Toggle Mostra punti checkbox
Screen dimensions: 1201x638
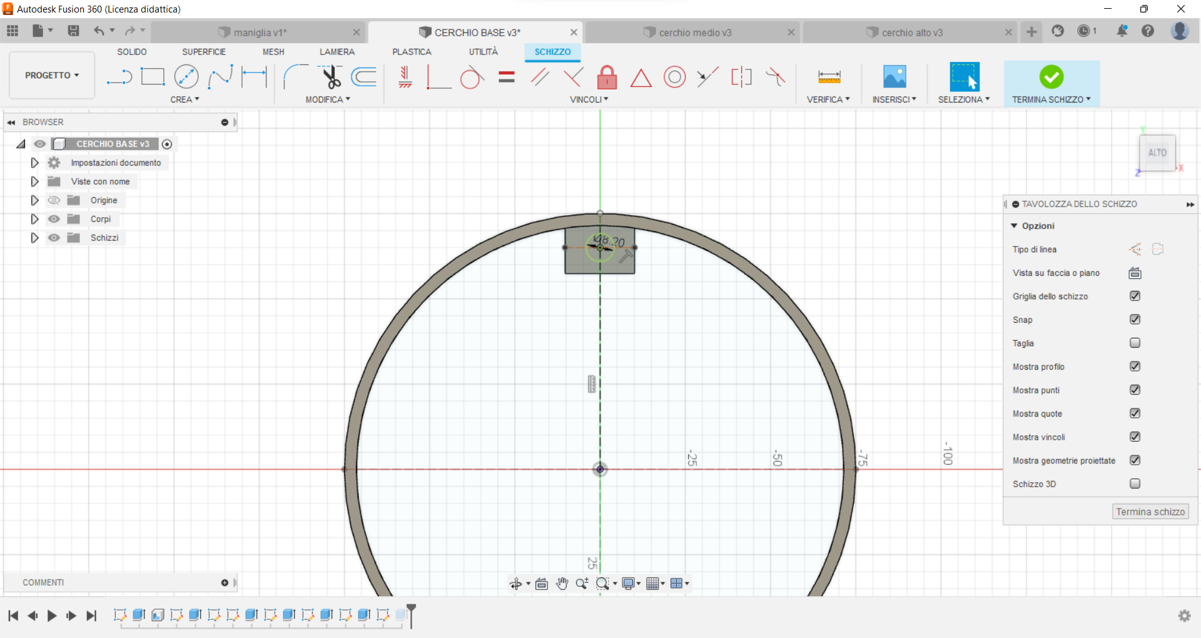click(x=1135, y=390)
